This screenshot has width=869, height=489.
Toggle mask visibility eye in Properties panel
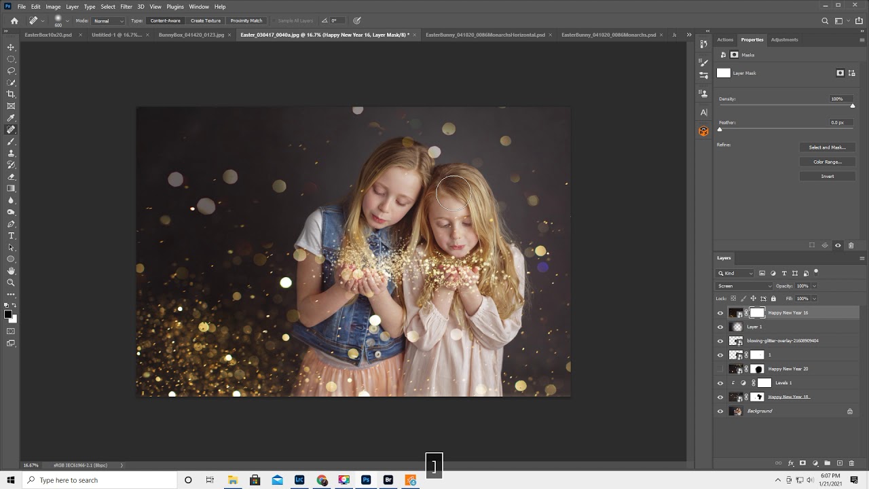point(838,245)
